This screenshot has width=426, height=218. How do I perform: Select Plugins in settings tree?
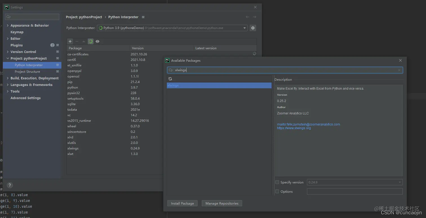(x=17, y=45)
